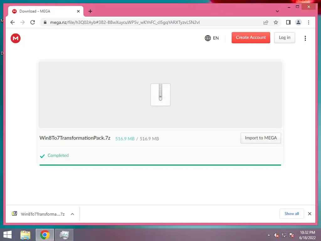Open File Explorer from taskbar

25,235
